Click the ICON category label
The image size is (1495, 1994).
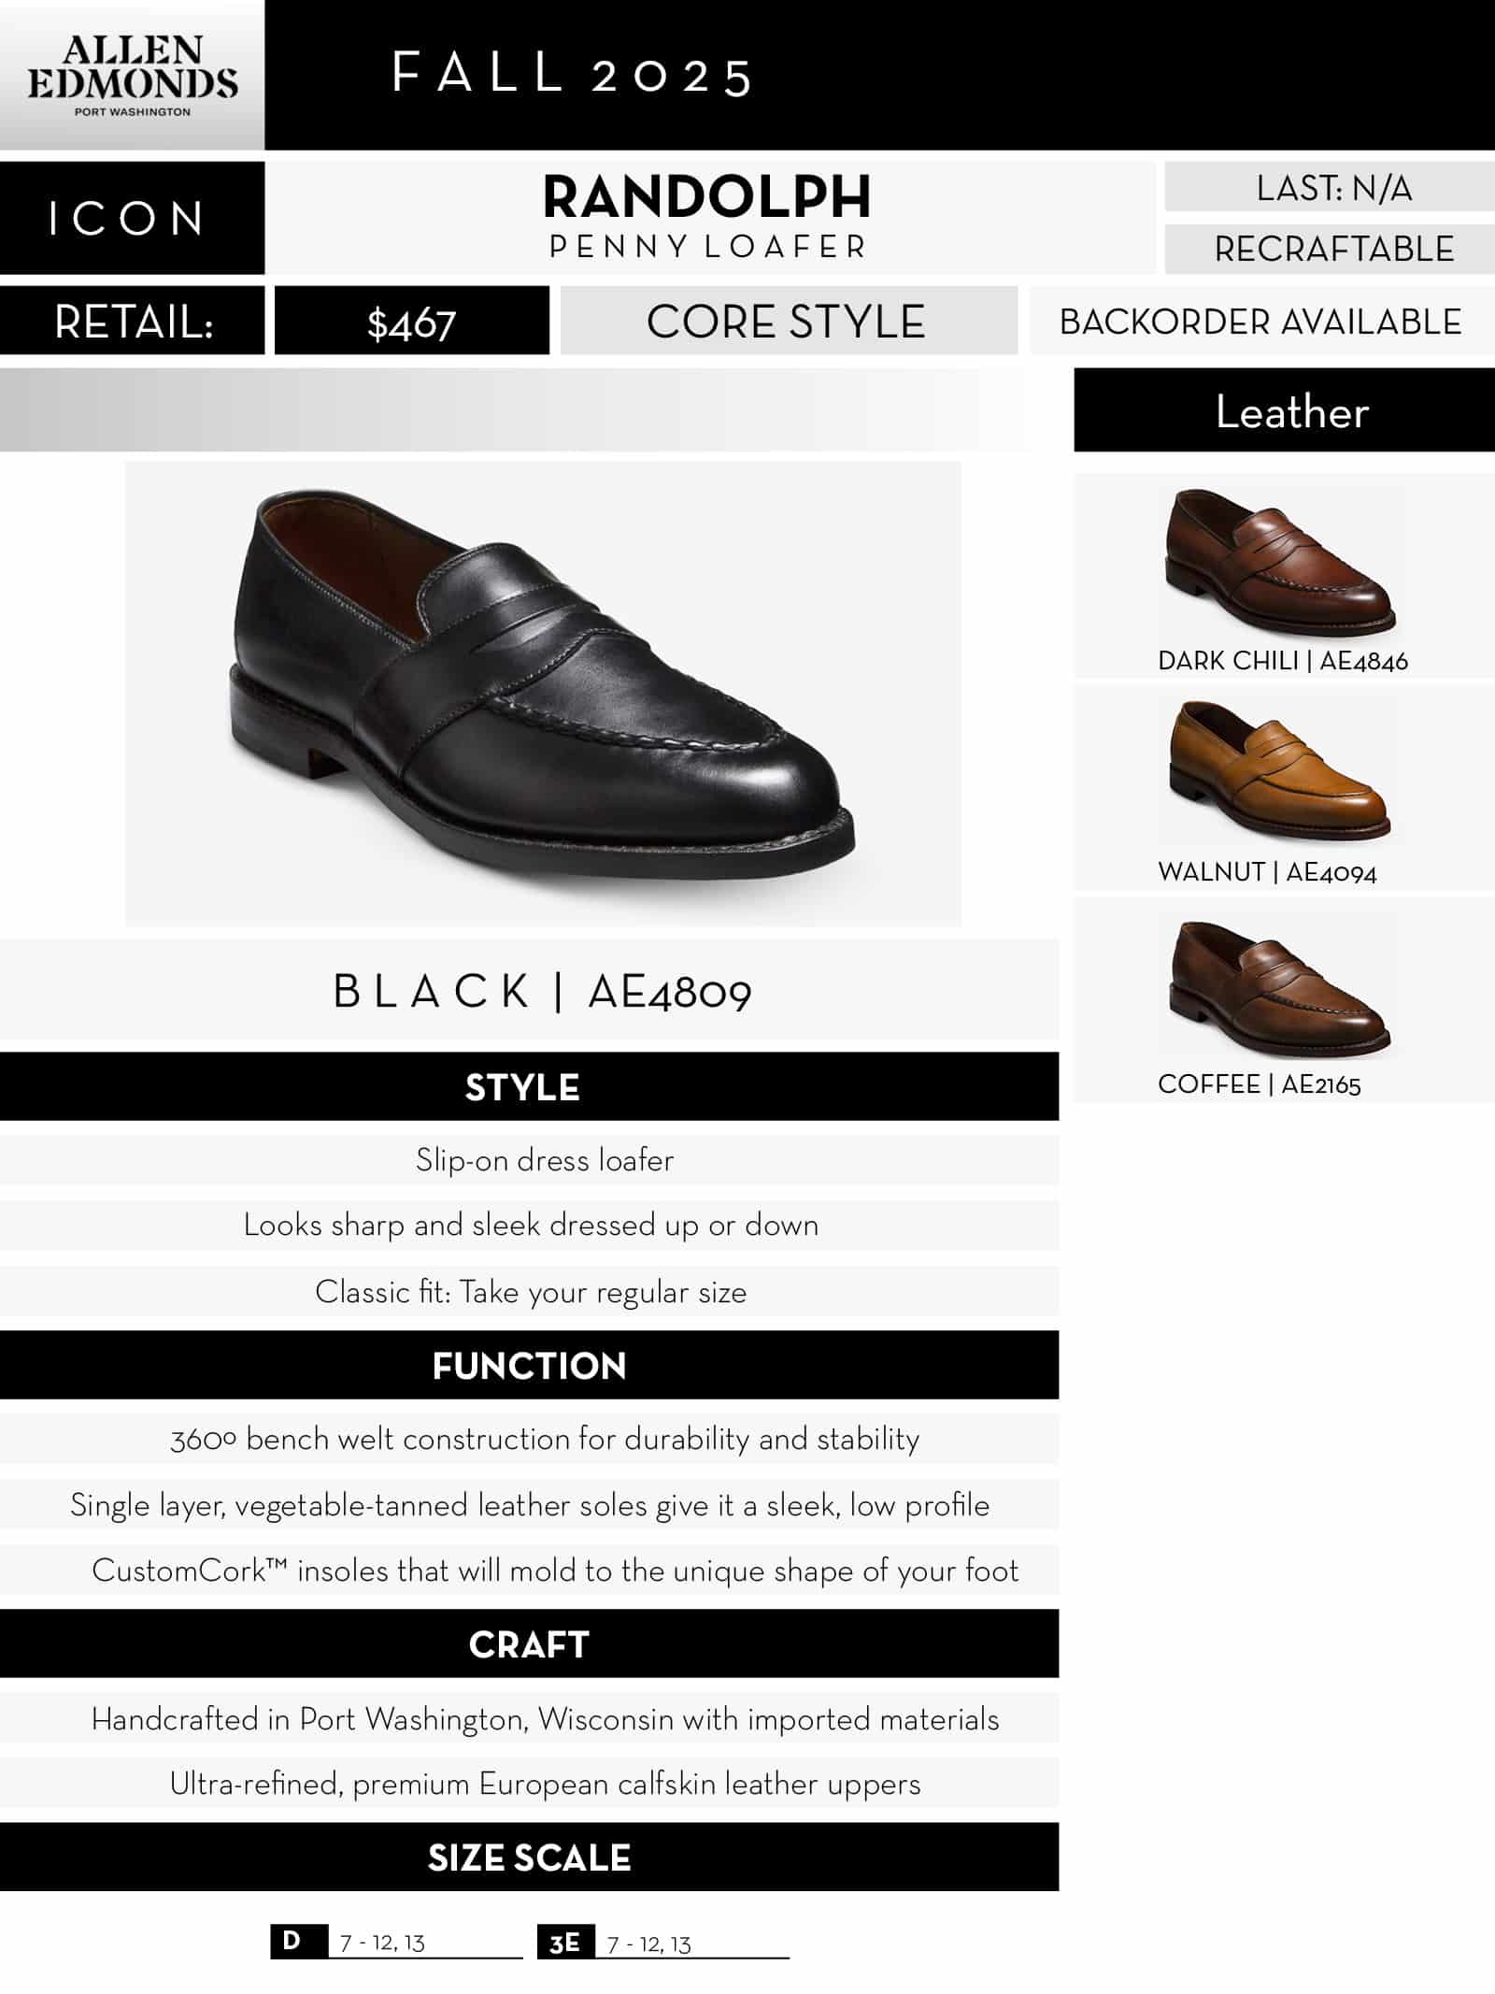tap(129, 219)
